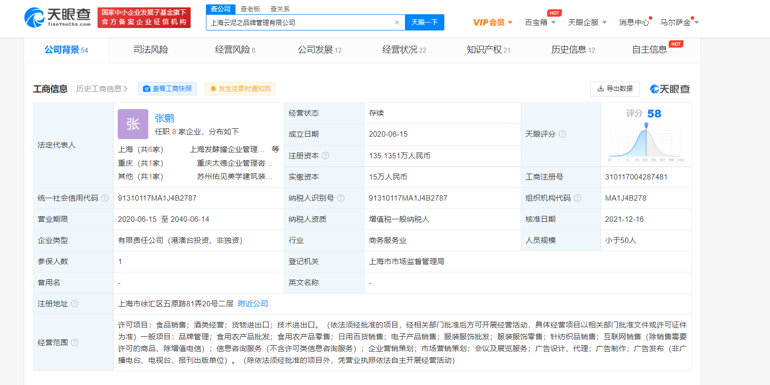770x385 pixels.
Task: Open the TianYanCha logo homepage
Action: 57,18
